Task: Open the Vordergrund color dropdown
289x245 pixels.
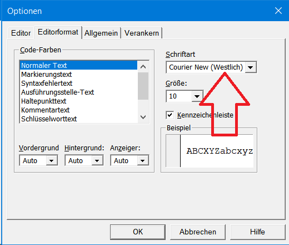Action: [51, 160]
